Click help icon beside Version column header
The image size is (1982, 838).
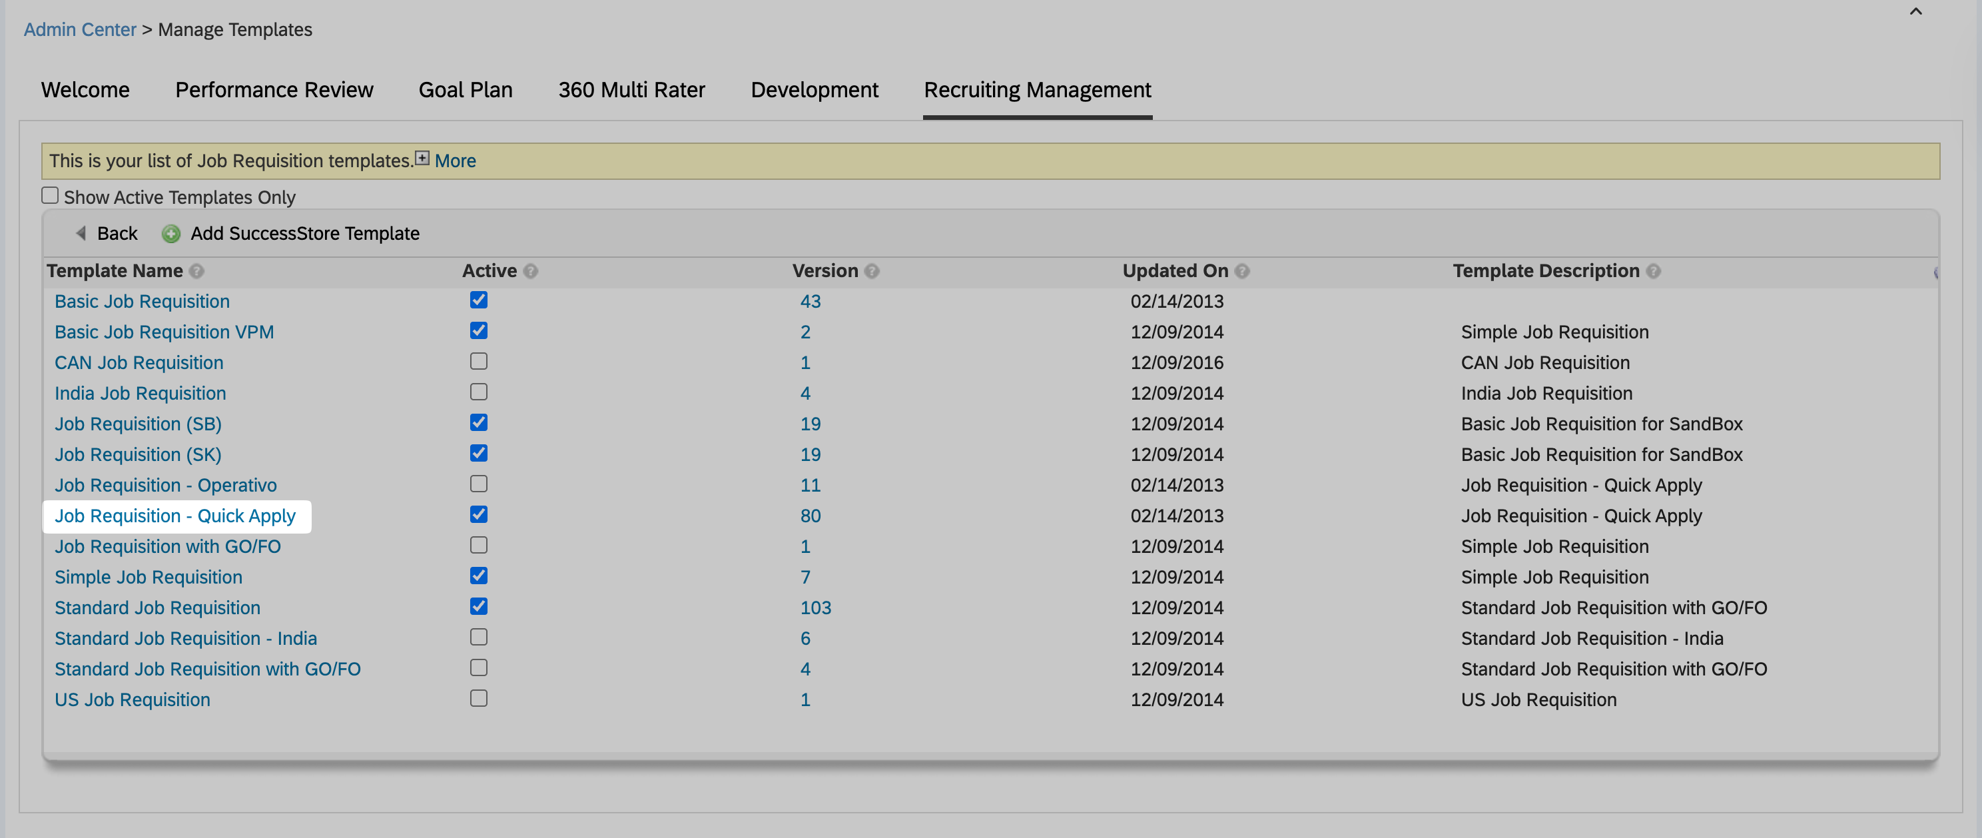872,271
